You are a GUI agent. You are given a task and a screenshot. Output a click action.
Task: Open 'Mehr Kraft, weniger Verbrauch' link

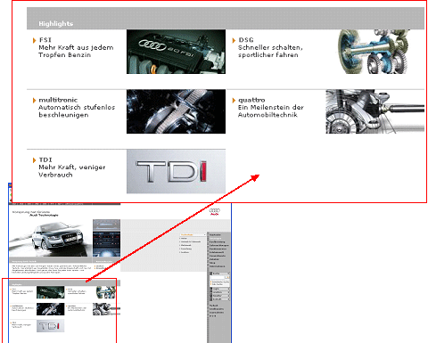point(72,171)
